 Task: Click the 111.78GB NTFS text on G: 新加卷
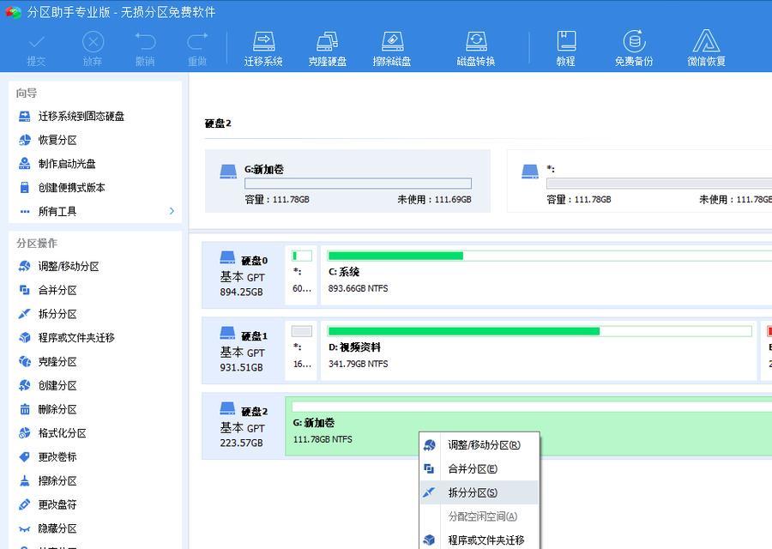coord(323,438)
